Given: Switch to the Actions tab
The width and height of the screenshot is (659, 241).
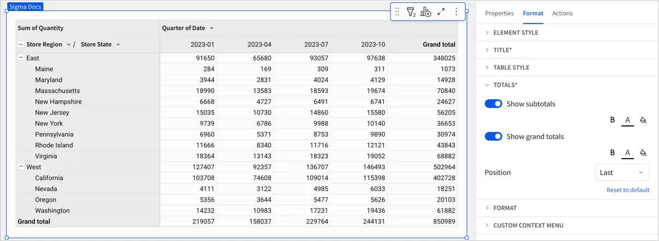Looking at the screenshot, I should [x=563, y=13].
